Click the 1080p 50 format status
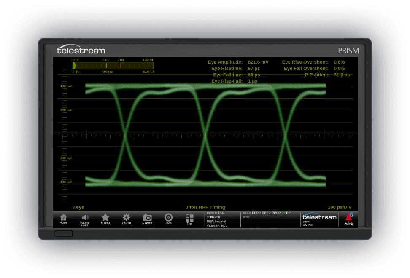This screenshot has height=278, width=410. (x=213, y=217)
